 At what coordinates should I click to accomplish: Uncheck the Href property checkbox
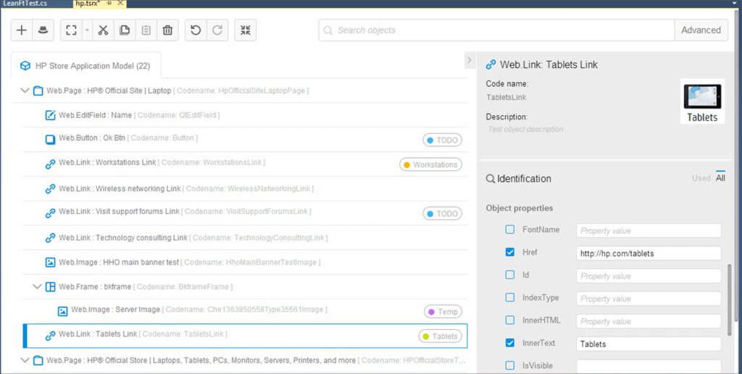pyautogui.click(x=509, y=252)
